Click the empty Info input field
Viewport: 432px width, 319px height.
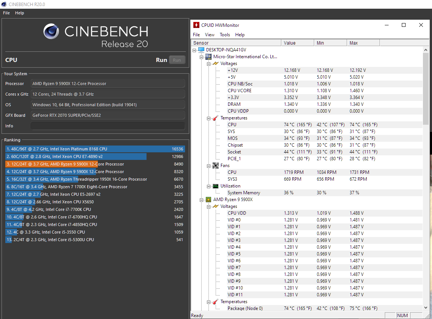point(108,126)
